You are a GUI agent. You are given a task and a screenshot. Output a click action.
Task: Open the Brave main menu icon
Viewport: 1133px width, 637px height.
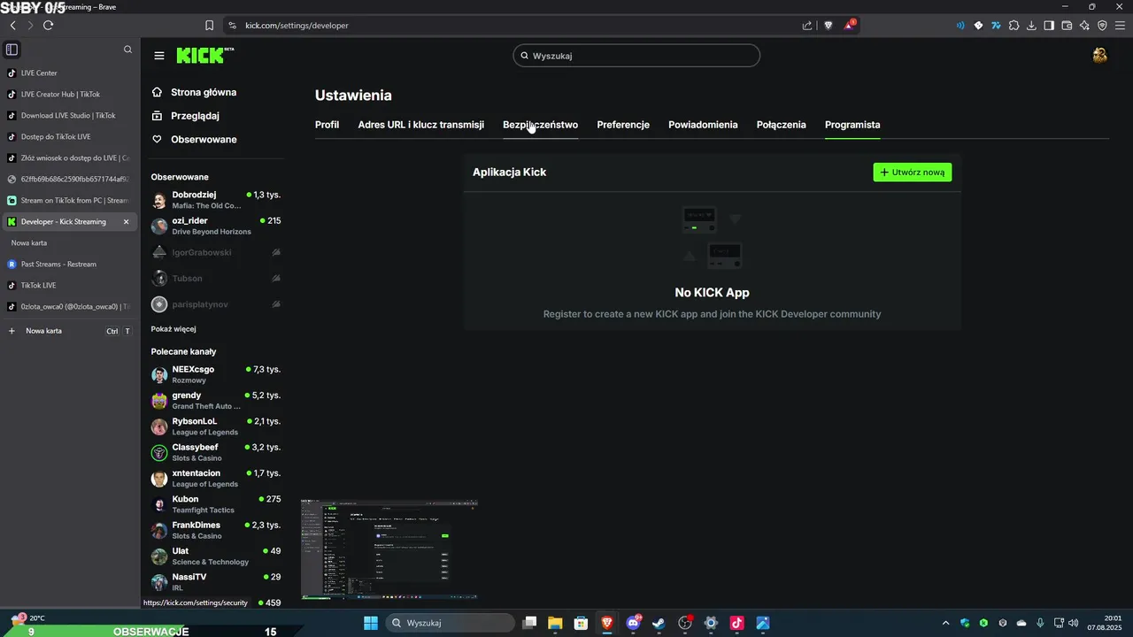1120,26
